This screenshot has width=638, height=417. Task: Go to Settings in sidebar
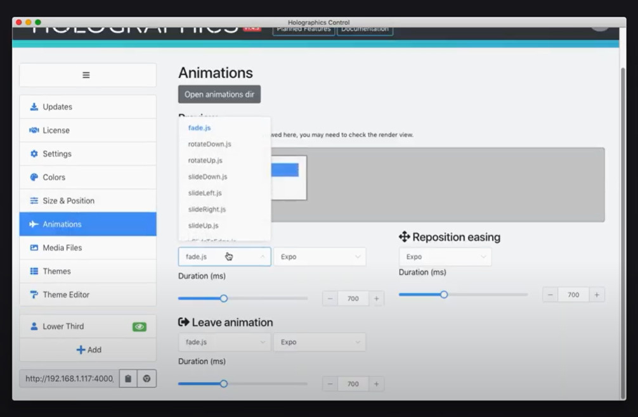point(88,154)
